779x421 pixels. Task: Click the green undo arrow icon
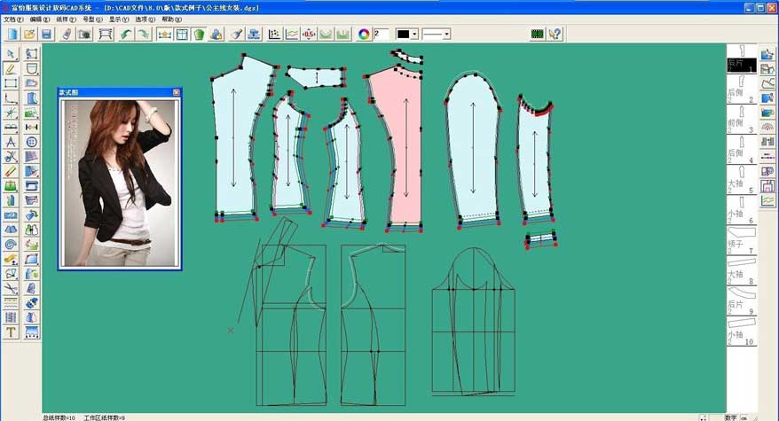click(126, 34)
